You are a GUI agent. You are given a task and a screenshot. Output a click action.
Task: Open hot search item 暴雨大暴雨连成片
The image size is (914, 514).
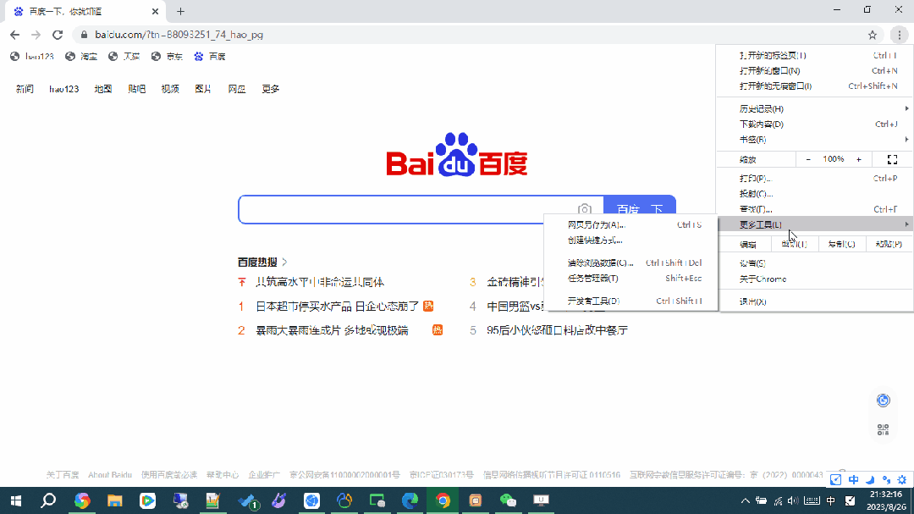click(332, 330)
